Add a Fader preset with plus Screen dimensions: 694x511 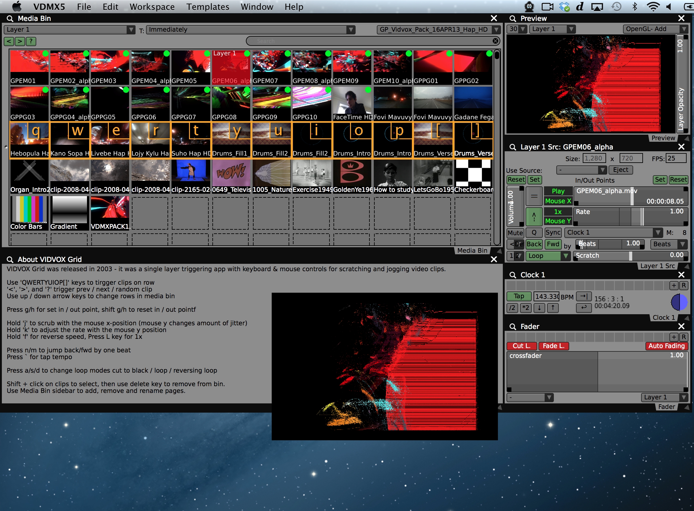click(x=674, y=337)
